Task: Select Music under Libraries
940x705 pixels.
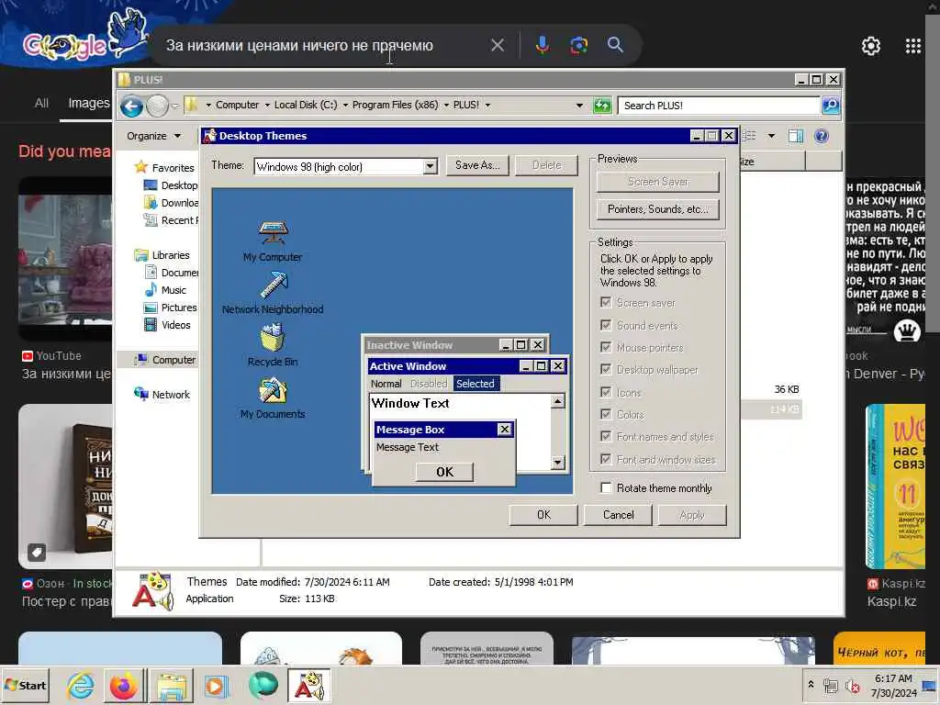Action: click(x=165, y=290)
